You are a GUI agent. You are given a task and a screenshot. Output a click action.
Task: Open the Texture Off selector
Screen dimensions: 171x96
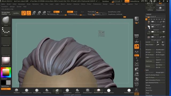[x=6, y=51]
